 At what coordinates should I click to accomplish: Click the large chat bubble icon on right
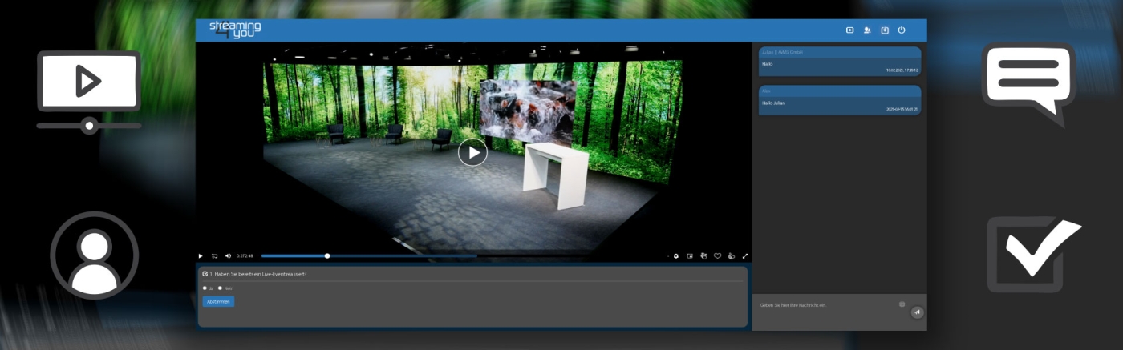click(x=1029, y=84)
